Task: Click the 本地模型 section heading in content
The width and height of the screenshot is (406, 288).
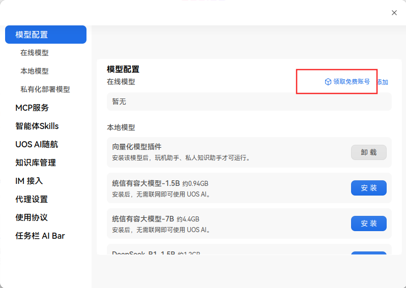Action: (121, 127)
